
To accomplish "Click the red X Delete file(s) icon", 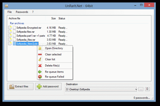I will coord(40,66).
